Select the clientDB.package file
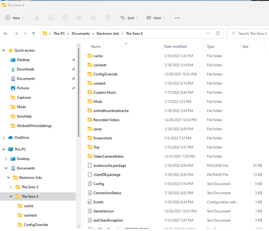This screenshot has height=231, width=269. click(175, 175)
